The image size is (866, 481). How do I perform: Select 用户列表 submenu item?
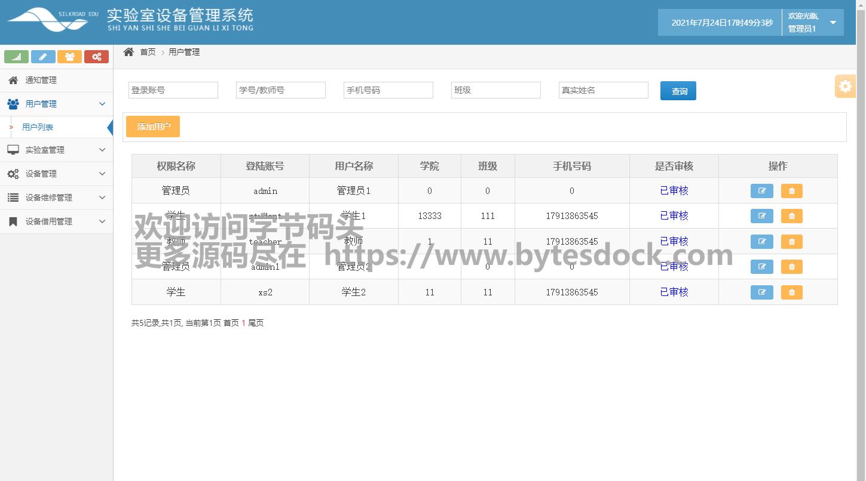(38, 127)
